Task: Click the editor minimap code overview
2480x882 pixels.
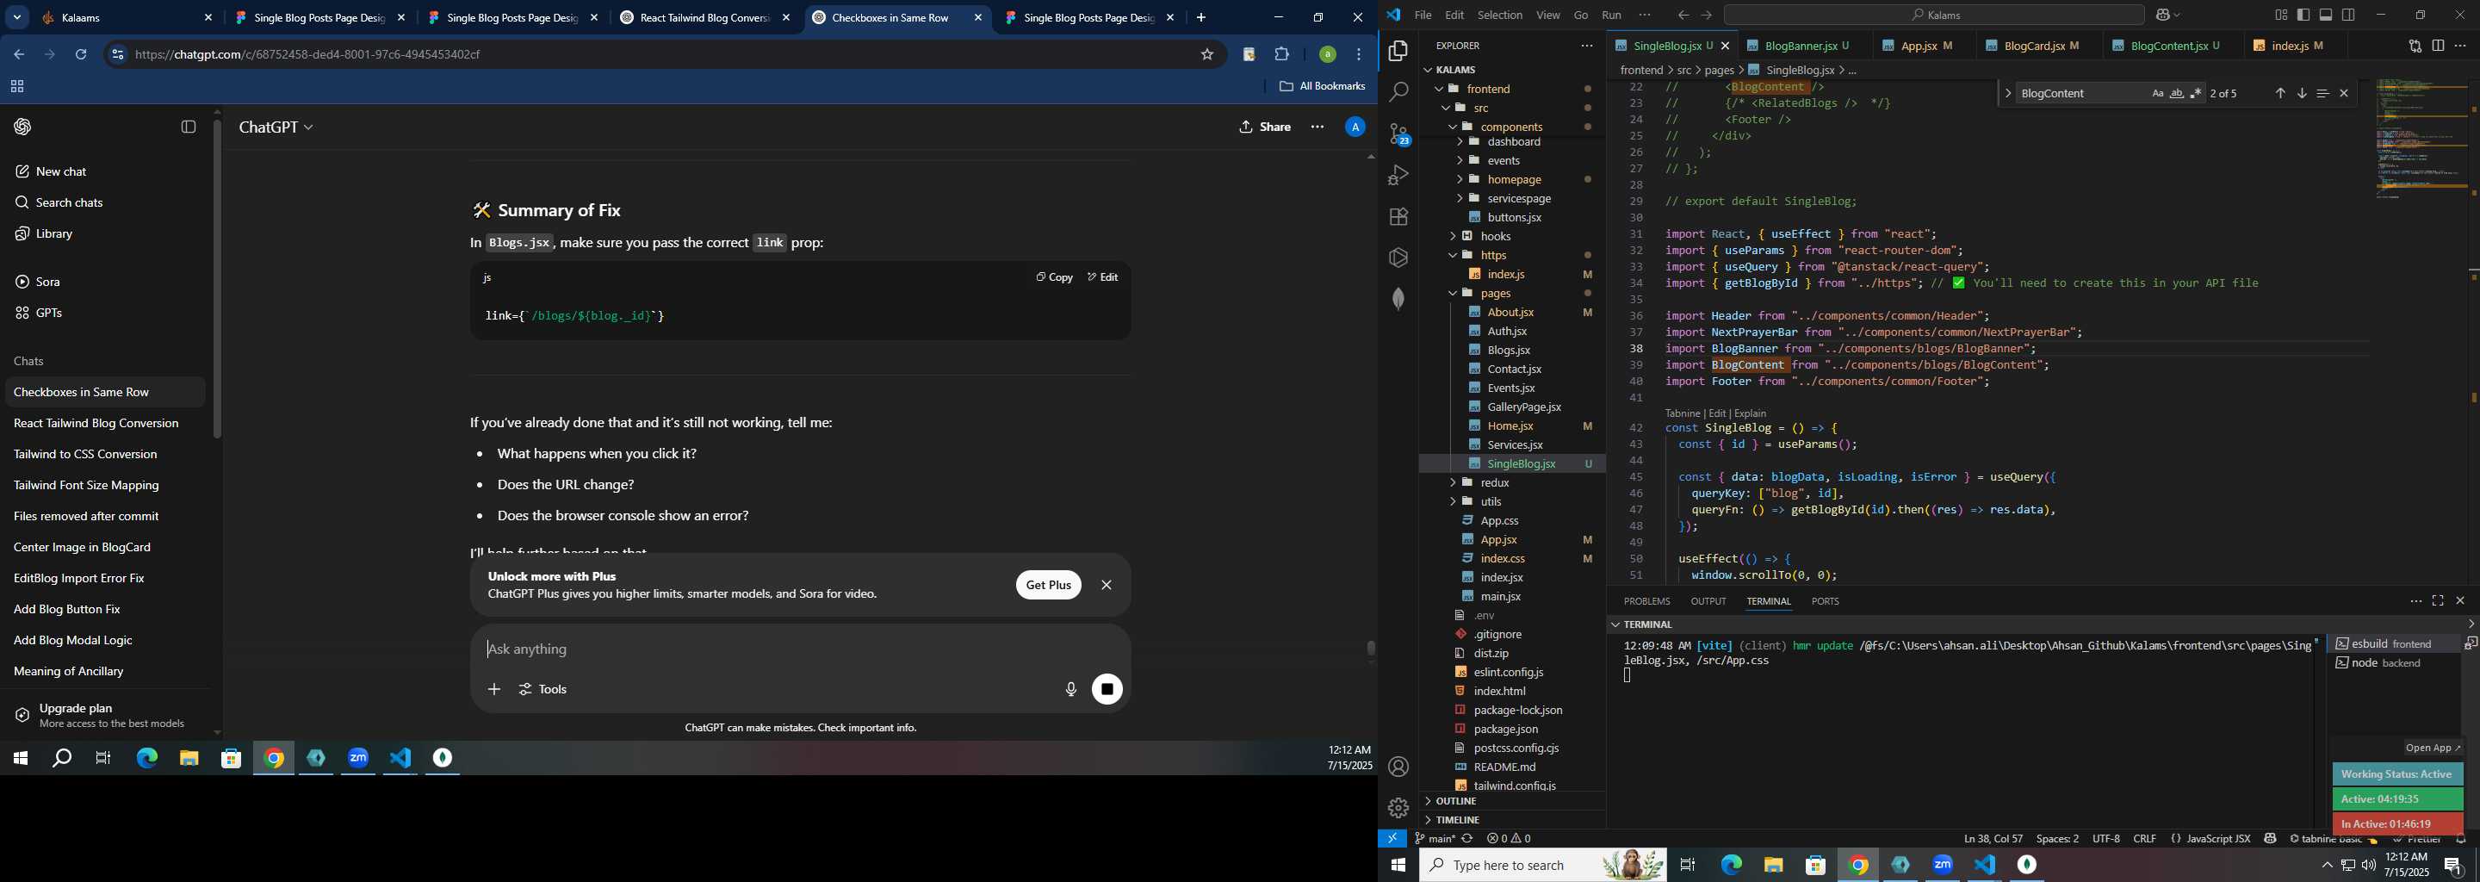Action: [2421, 139]
